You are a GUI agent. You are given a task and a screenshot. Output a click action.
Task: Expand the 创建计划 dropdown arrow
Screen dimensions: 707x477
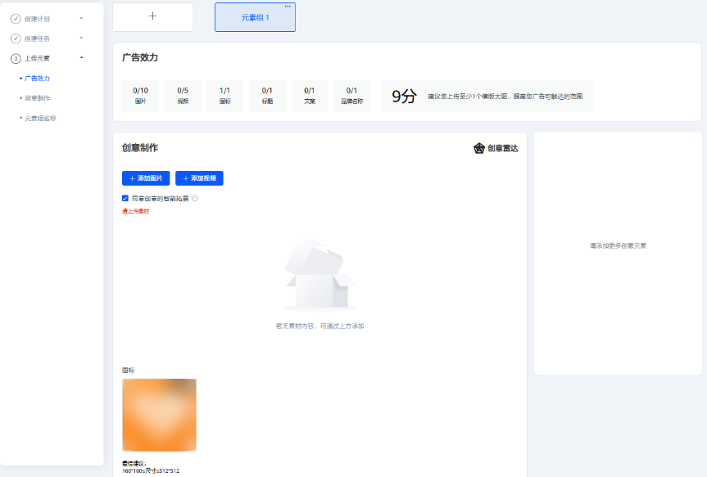coord(82,19)
